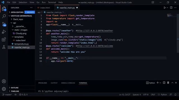179x100 pixels.
Task: Collapse the Untitled (Workspace) section
Action: (x=22, y=16)
